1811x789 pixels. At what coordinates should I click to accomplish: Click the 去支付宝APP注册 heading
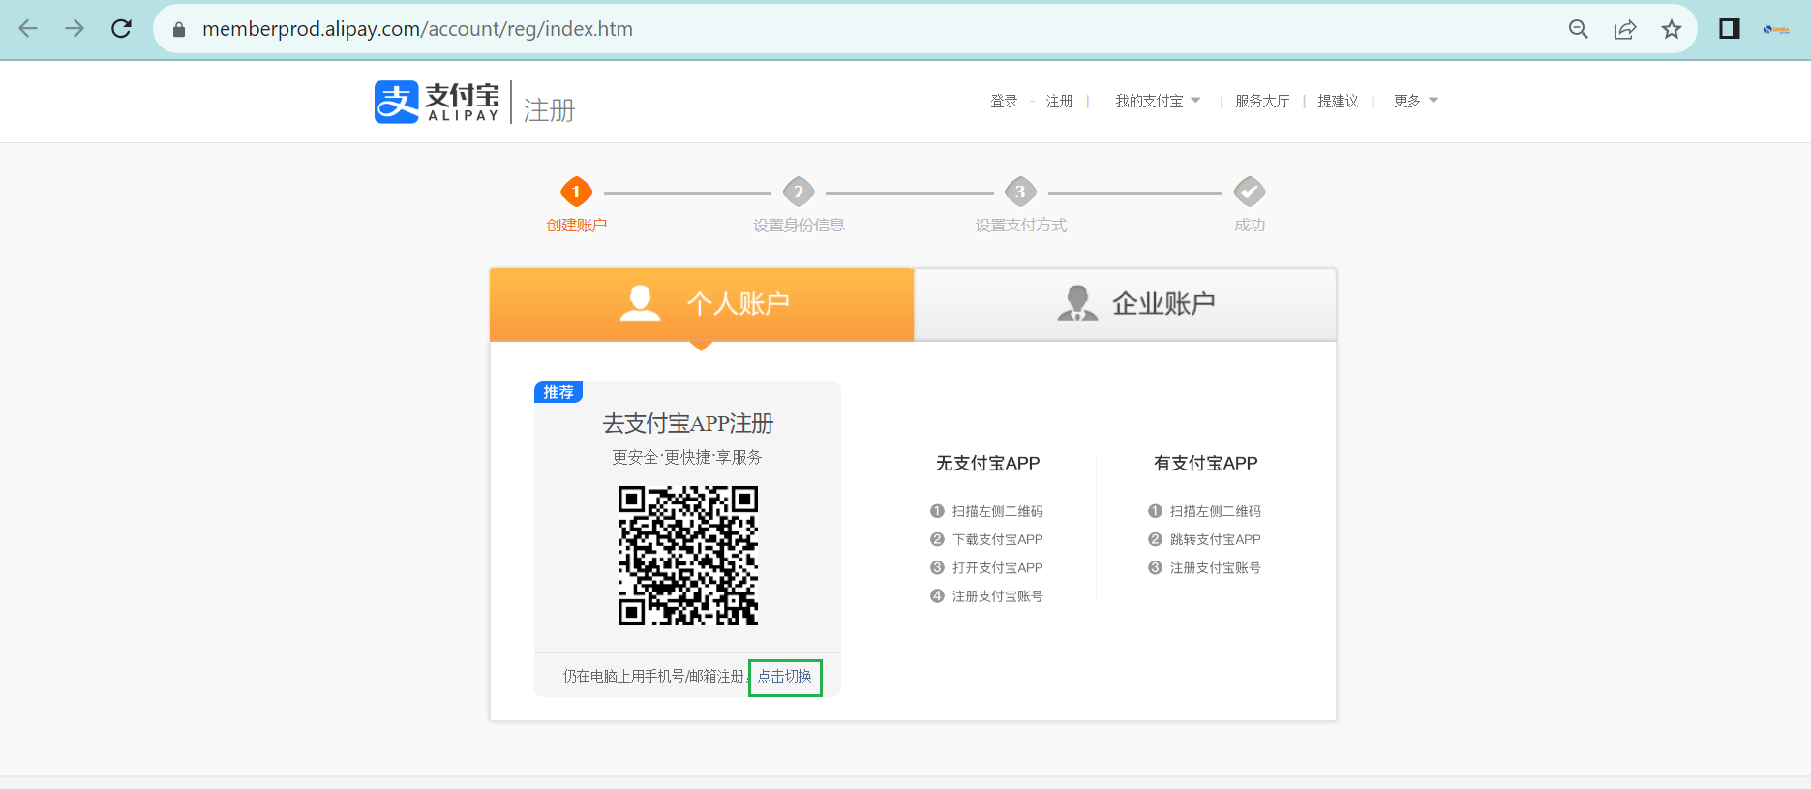(x=688, y=423)
